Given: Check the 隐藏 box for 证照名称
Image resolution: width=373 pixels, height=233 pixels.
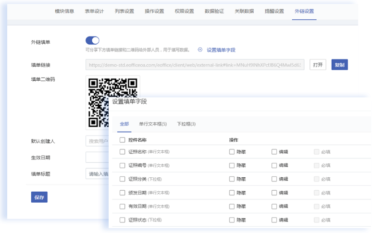Looking at the screenshot, I should tap(232, 152).
